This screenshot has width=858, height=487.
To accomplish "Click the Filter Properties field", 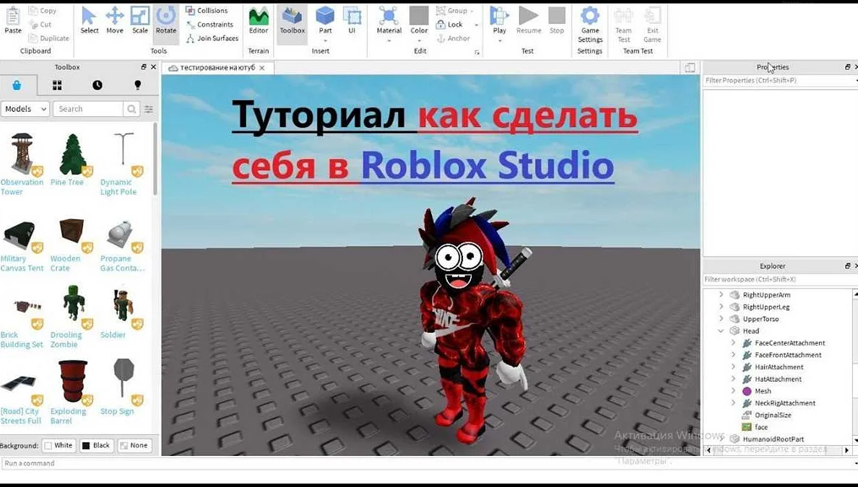I will click(779, 80).
